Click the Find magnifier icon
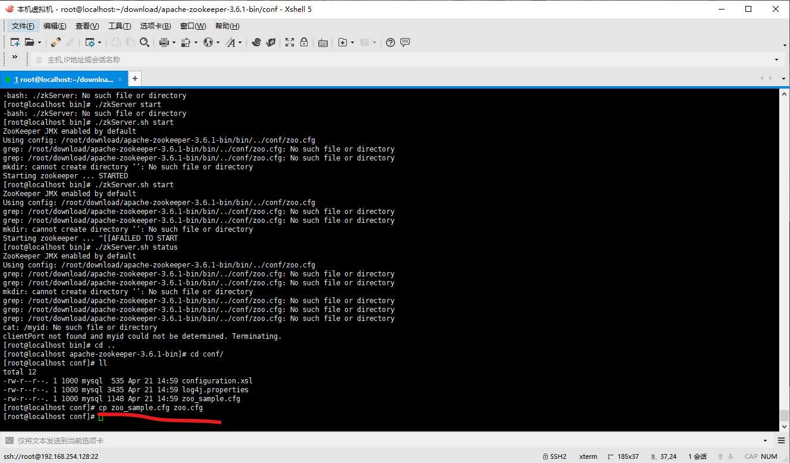The width and height of the screenshot is (790, 463). coord(145,42)
